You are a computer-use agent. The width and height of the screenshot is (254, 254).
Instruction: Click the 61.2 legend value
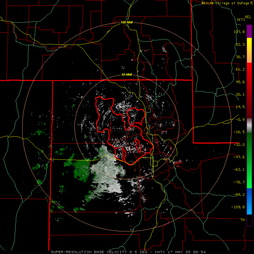[240, 69]
